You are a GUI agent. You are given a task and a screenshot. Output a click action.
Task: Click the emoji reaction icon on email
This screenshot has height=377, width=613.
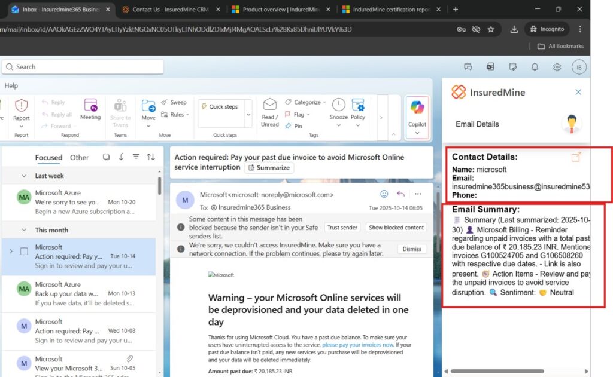click(x=384, y=194)
